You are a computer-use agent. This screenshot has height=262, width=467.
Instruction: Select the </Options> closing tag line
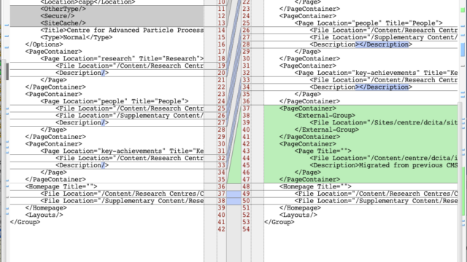[x=44, y=44]
